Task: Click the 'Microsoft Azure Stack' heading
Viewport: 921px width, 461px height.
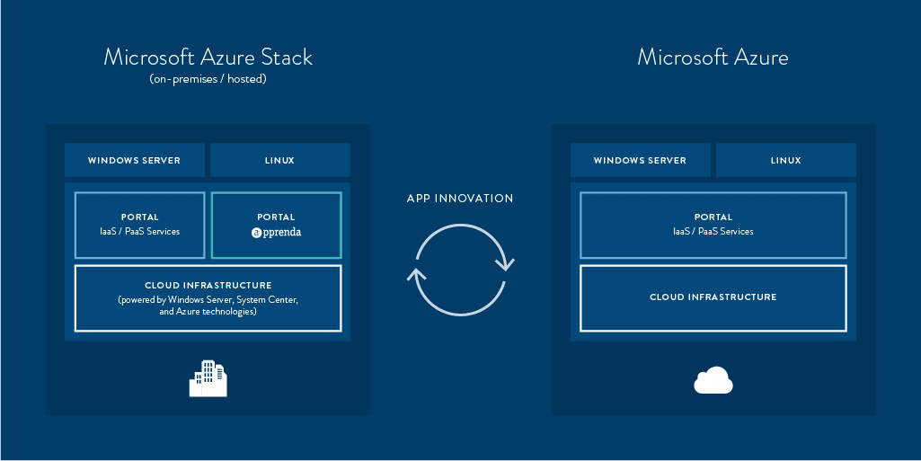Action: (x=208, y=57)
